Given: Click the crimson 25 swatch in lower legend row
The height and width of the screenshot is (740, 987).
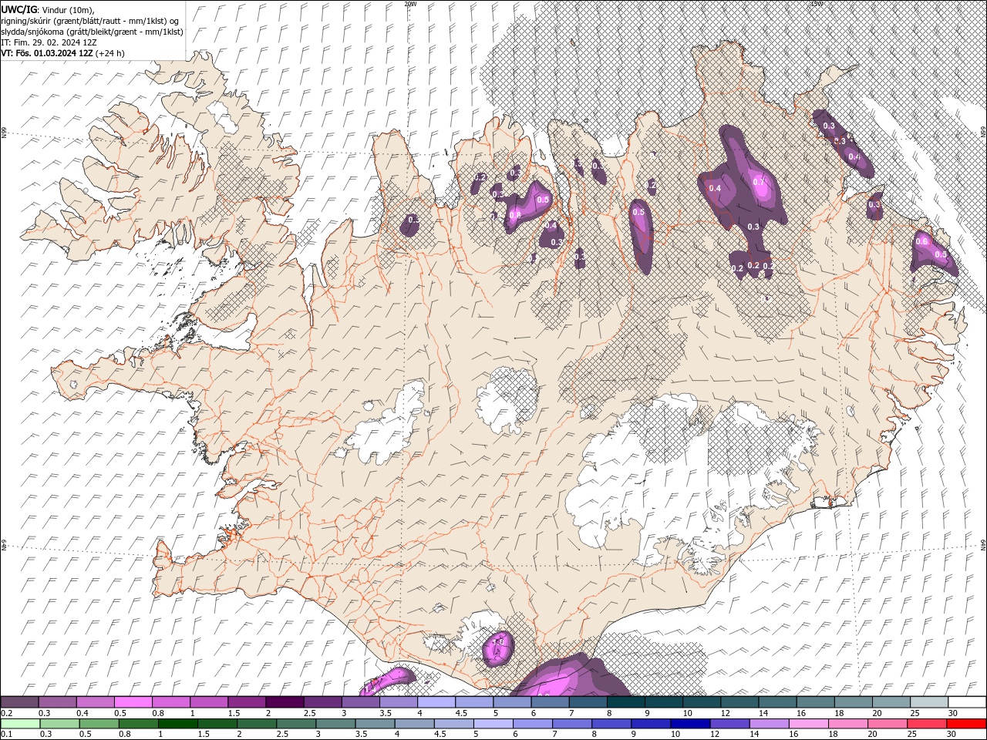Looking at the screenshot, I should [928, 724].
